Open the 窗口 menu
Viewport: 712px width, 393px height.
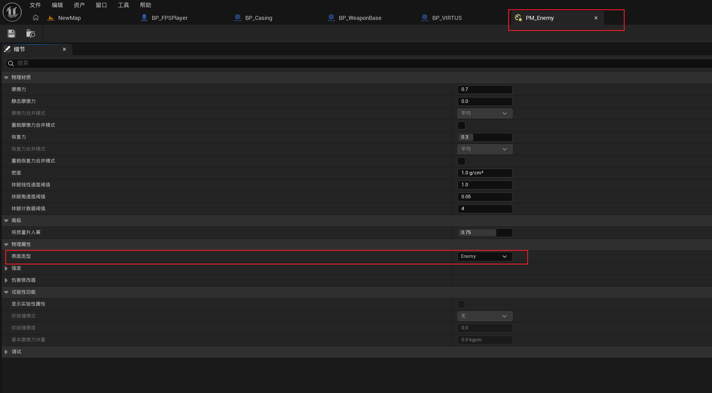pos(101,5)
